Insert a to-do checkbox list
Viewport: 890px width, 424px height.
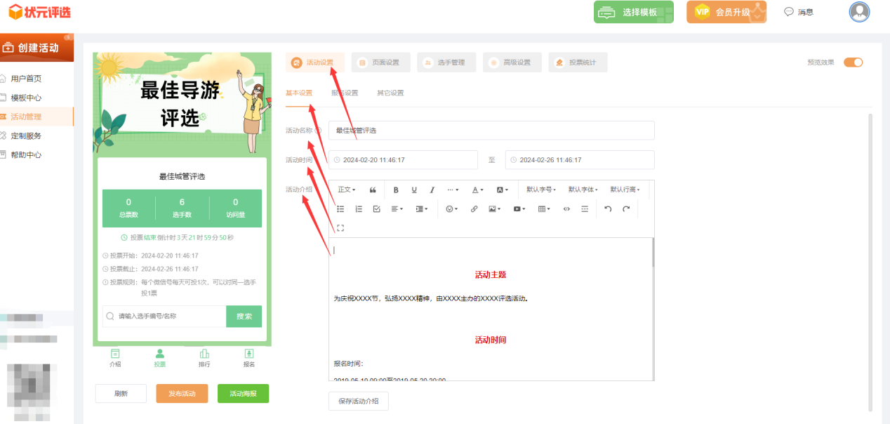pos(376,208)
